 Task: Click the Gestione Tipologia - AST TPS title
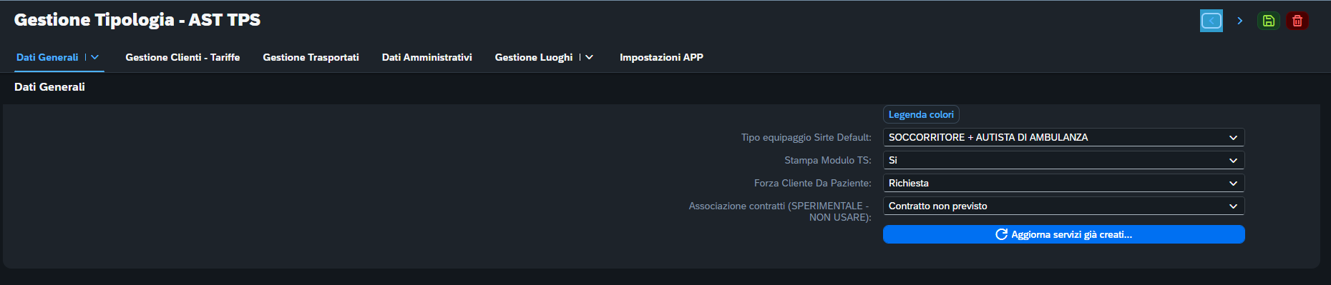click(x=137, y=20)
